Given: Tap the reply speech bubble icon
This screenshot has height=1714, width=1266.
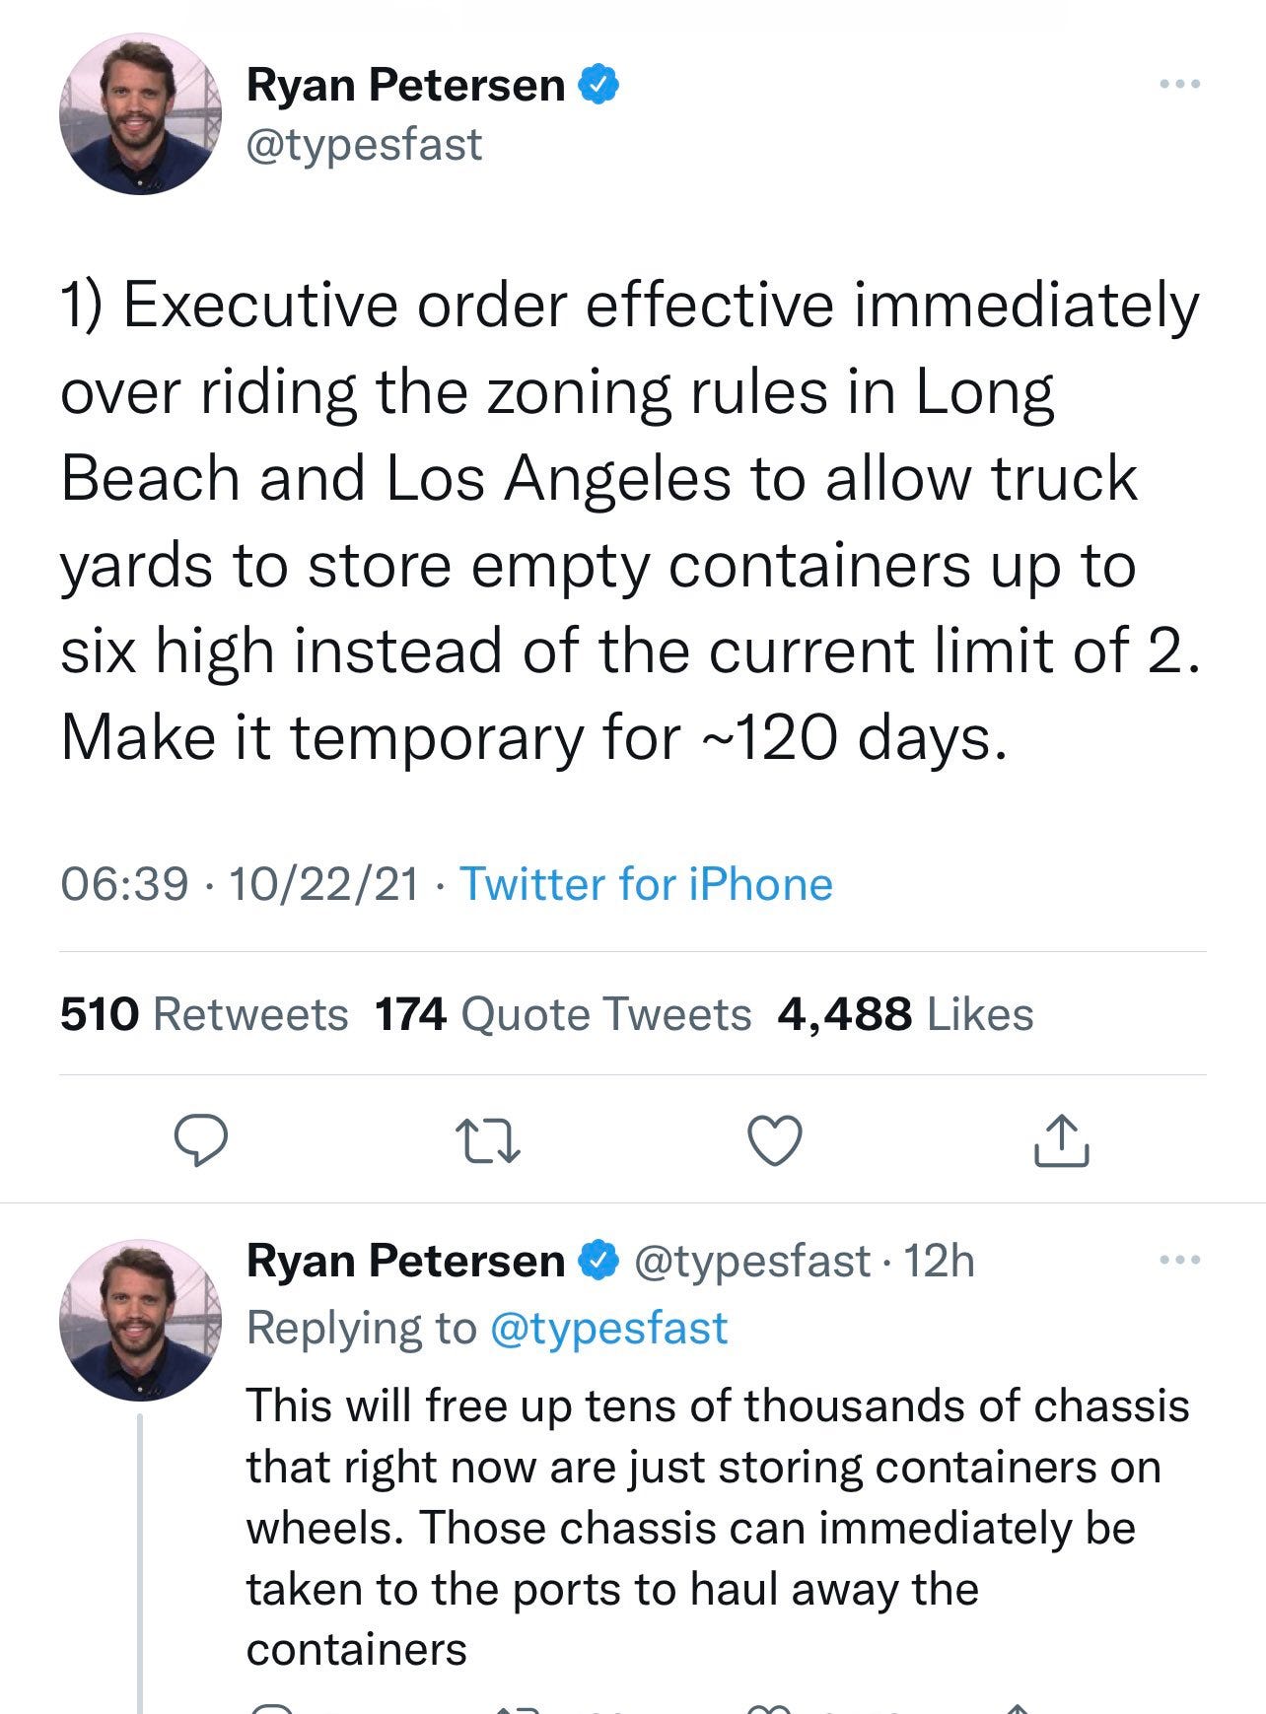Looking at the screenshot, I should click(202, 1141).
